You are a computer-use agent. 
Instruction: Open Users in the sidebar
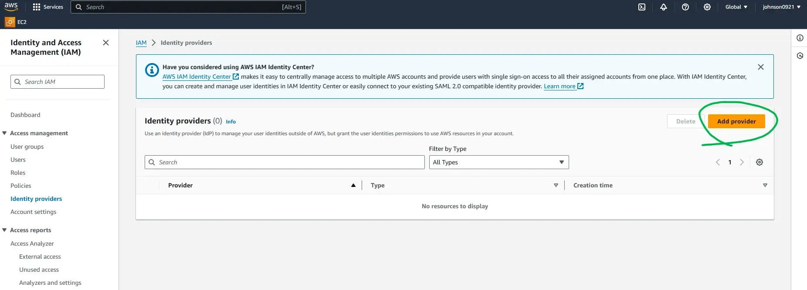click(x=18, y=160)
